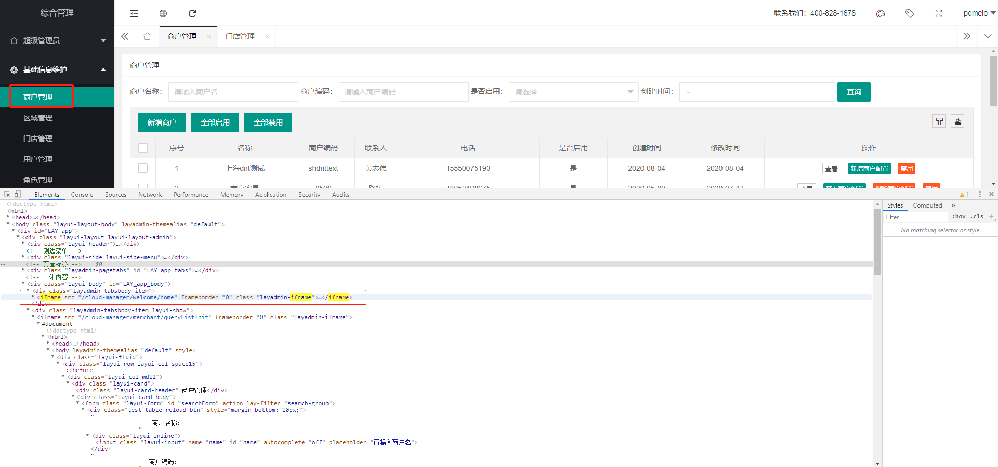The width and height of the screenshot is (998, 467).
Task: Toggle the .cls class editor
Action: (977, 217)
